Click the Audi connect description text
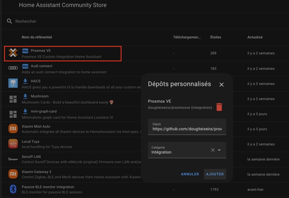Screen dimensions: 289x198 [64, 72]
